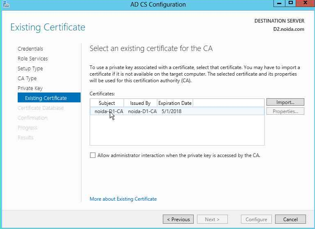The width and height of the screenshot is (315, 229).
Task: Go back with the Previous button
Action: (x=178, y=219)
